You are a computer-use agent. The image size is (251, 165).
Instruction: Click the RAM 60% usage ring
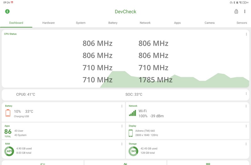[9, 151]
